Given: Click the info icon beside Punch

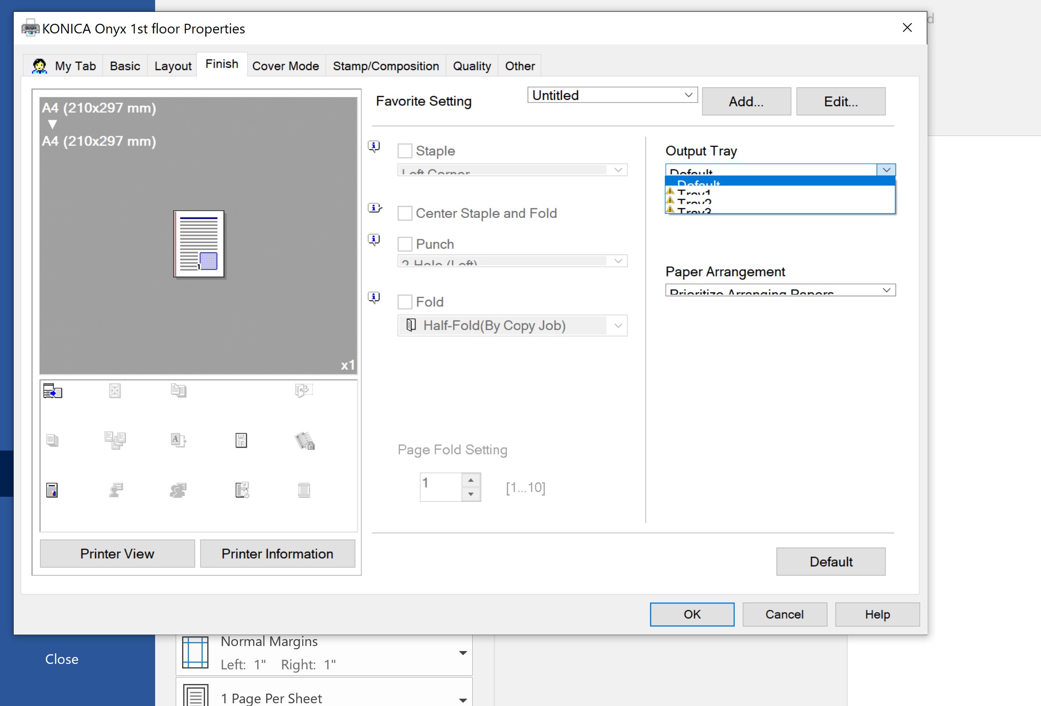Looking at the screenshot, I should click(x=374, y=240).
